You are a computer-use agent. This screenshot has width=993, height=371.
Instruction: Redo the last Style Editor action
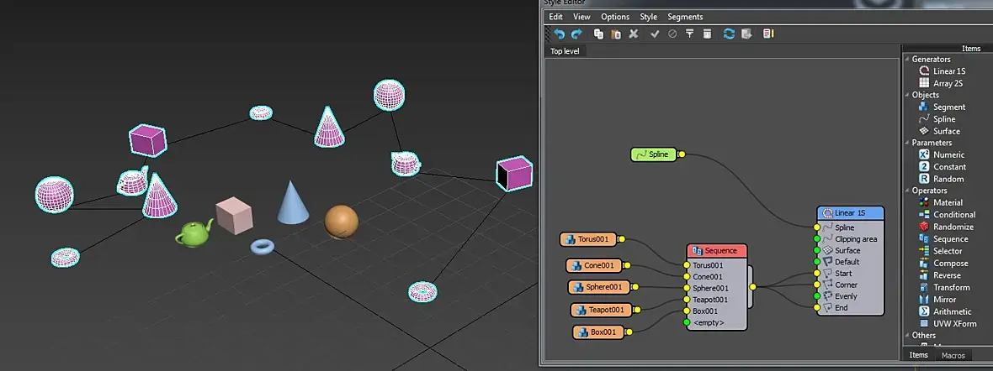click(x=576, y=34)
